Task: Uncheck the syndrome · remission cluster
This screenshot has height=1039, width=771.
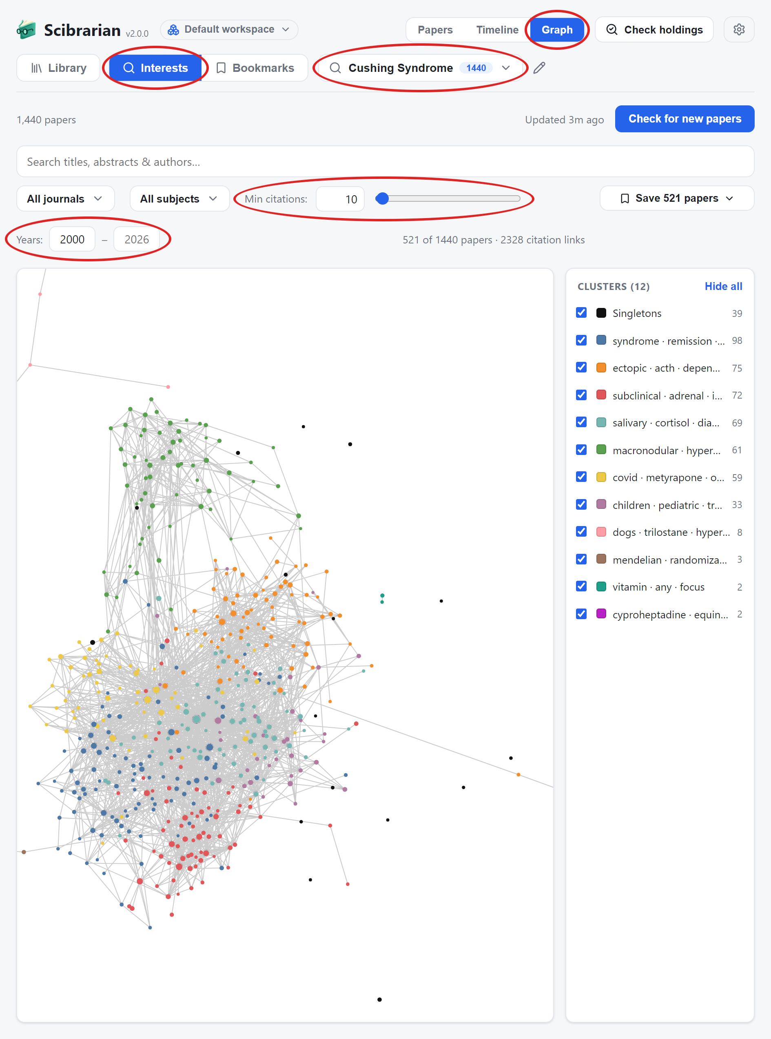Action: coord(581,340)
